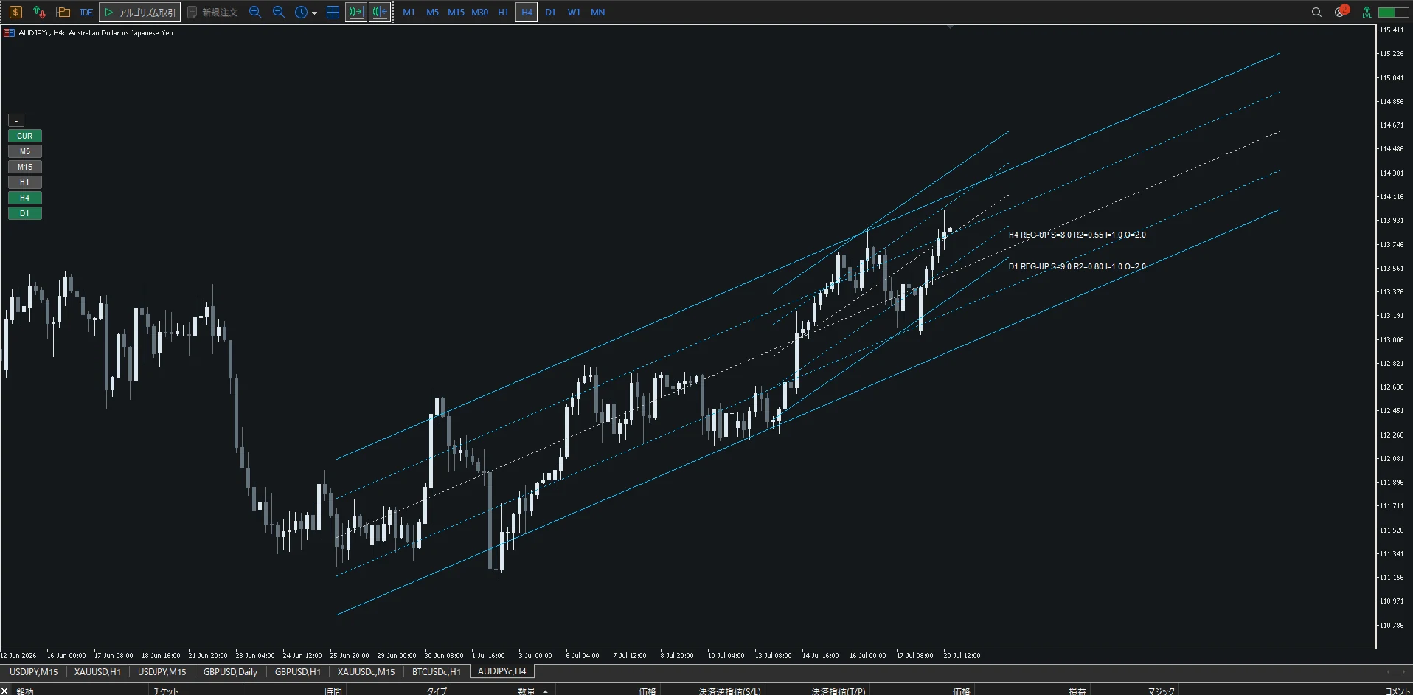Close the terminal panel with X icon
Viewport: 1413px width, 695px height.
click(x=5, y=691)
